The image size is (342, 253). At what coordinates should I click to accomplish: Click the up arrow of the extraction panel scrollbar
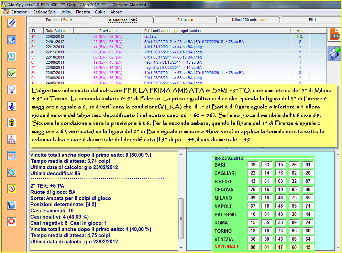(x=338, y=154)
